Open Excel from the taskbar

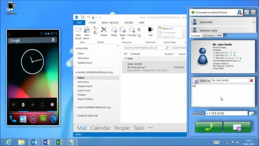[x=59, y=142]
